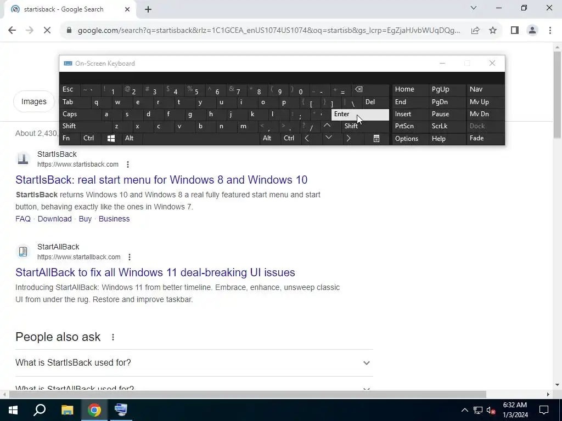This screenshot has width=562, height=421.
Task: Toggle the ScrLk key
Action: [447, 126]
